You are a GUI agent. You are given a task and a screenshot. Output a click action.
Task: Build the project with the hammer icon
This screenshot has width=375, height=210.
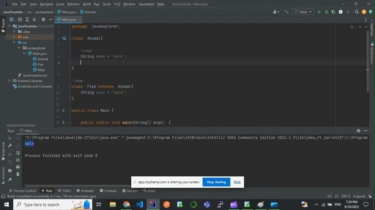[287, 12]
